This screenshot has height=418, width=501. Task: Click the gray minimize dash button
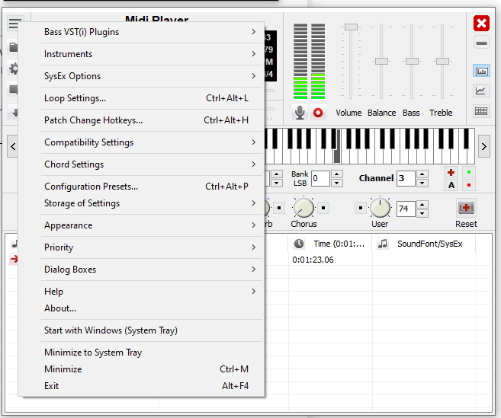point(481,43)
